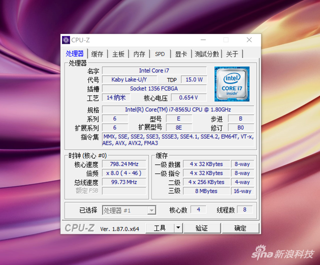Switch to the 显卡 tab
The height and width of the screenshot is (265, 320).
(181, 54)
